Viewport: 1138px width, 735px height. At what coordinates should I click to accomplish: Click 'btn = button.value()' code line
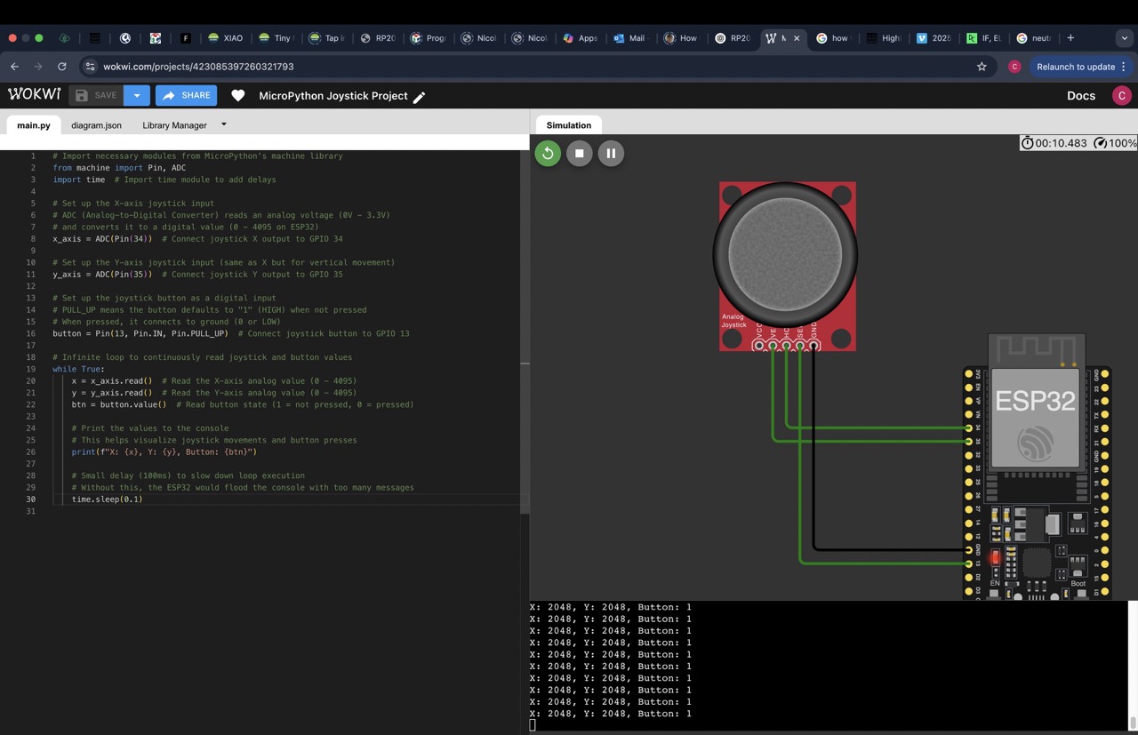[x=119, y=404]
